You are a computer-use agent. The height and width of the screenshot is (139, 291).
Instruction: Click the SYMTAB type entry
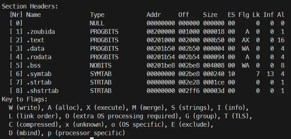(101, 74)
